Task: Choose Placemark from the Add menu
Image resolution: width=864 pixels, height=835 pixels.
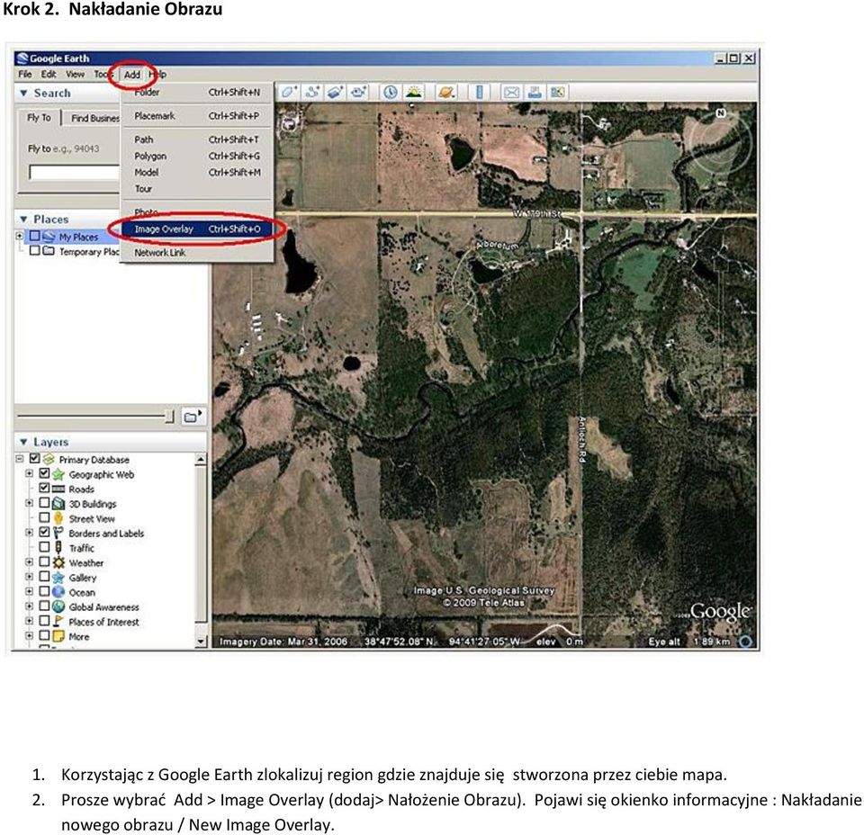Action: point(197,116)
